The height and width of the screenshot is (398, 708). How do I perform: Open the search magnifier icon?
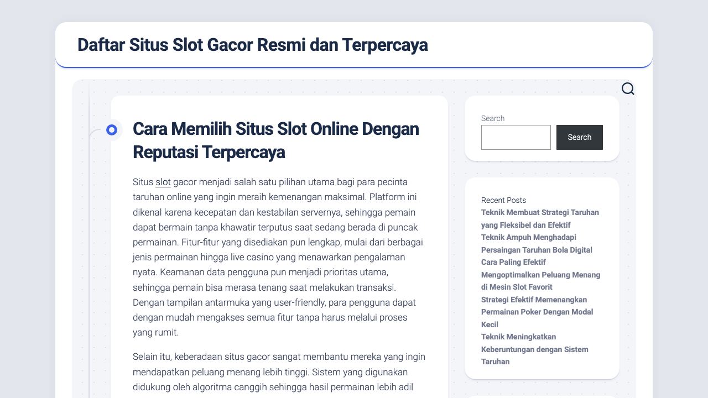point(628,89)
